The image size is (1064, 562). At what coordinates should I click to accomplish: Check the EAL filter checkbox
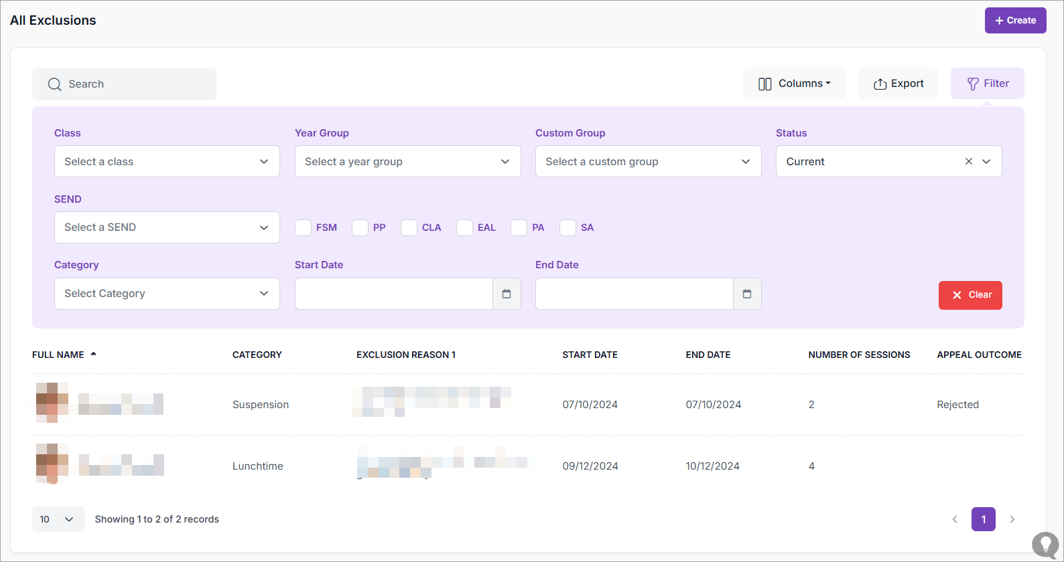pos(464,227)
